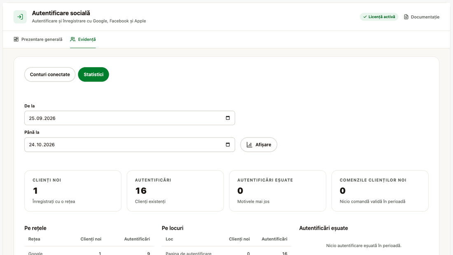Click the social login plugin icon

(20, 17)
